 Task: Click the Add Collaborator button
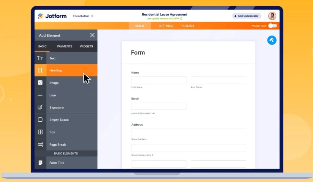click(x=246, y=16)
